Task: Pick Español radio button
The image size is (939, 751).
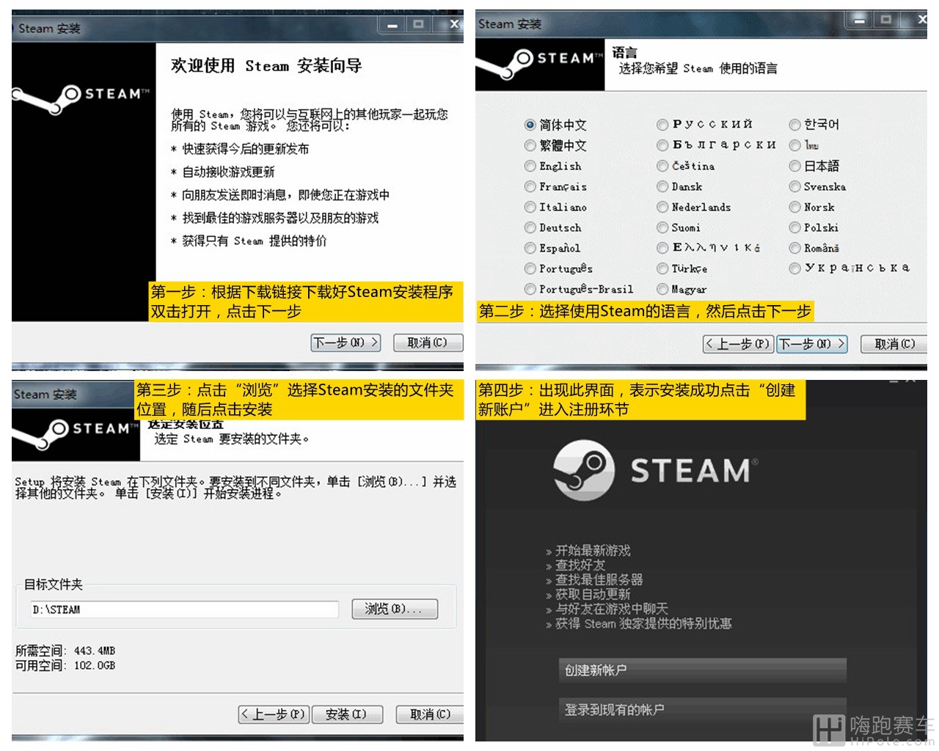Action: pyautogui.click(x=530, y=248)
